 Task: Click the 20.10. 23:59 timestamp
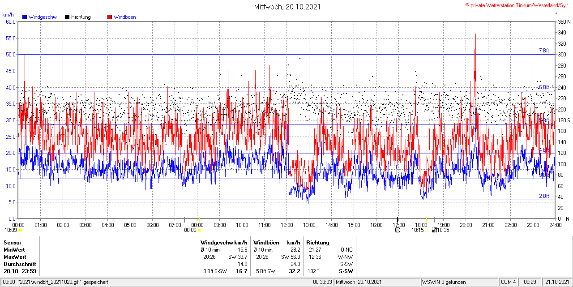(20, 271)
